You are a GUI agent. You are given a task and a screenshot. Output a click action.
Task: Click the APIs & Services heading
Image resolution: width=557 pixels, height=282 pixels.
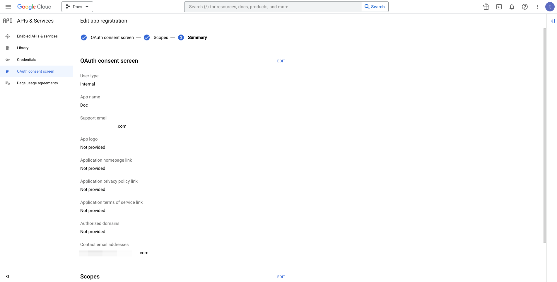(35, 21)
